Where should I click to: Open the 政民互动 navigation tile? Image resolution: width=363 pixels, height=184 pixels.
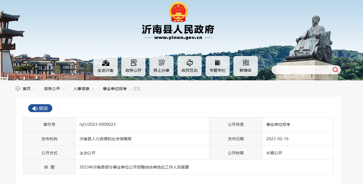click(190, 66)
